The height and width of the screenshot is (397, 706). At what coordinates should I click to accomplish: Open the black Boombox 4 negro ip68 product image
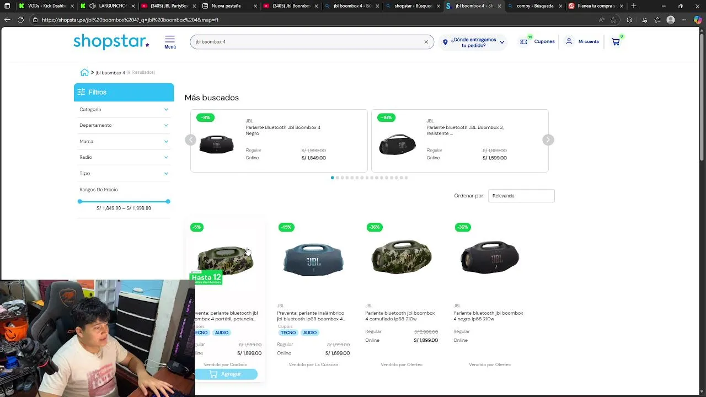(490, 257)
